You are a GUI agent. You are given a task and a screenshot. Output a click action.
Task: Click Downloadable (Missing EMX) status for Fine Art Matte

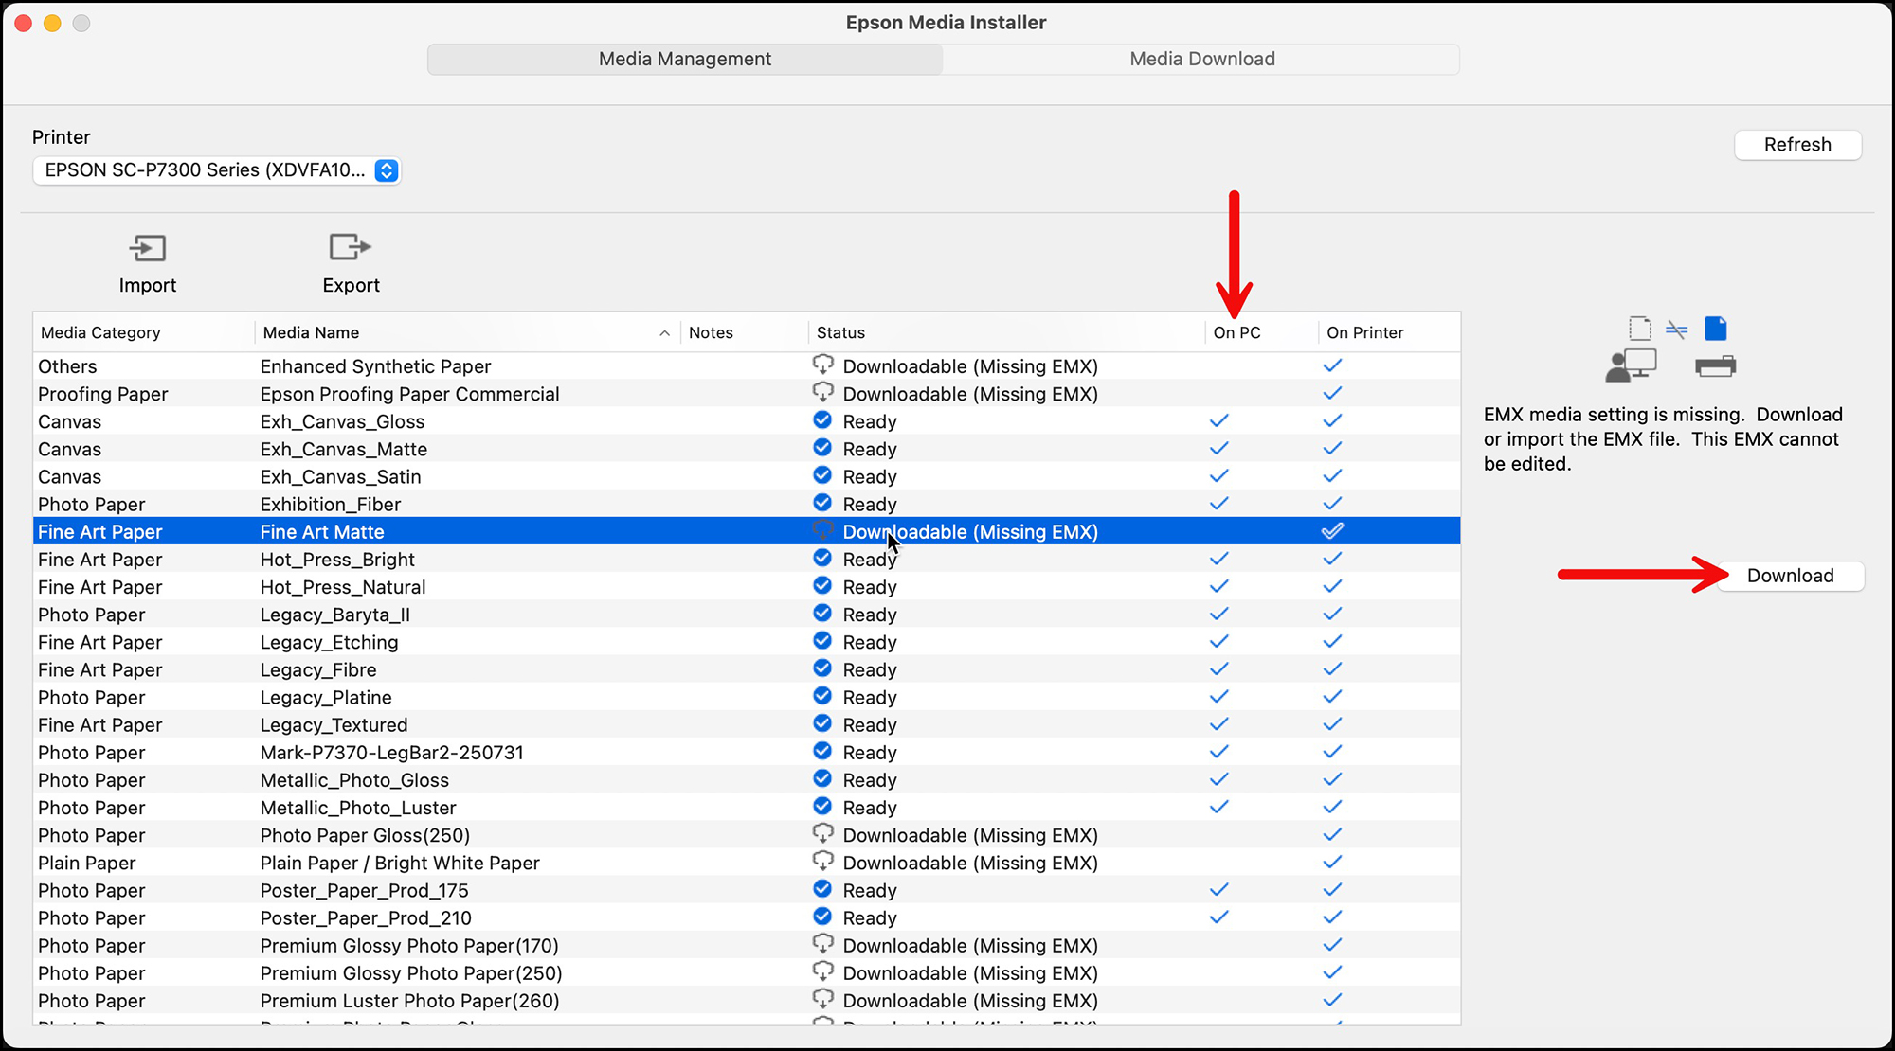pos(970,532)
